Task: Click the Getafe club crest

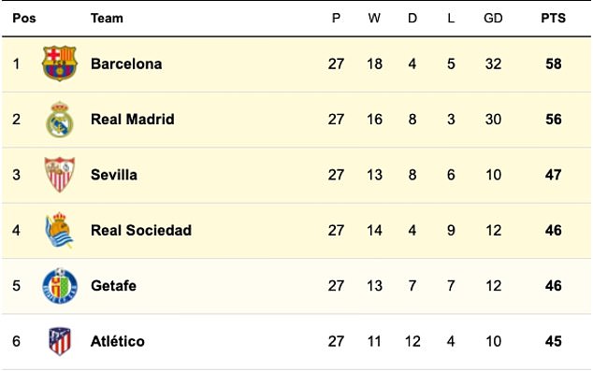Action: 60,286
